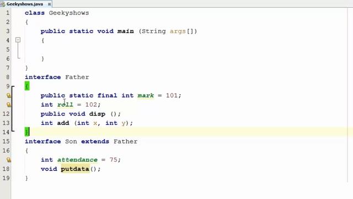Click the hint bulb beside the attendance declaration
Screen dimensions: 353x199
pos(9,160)
